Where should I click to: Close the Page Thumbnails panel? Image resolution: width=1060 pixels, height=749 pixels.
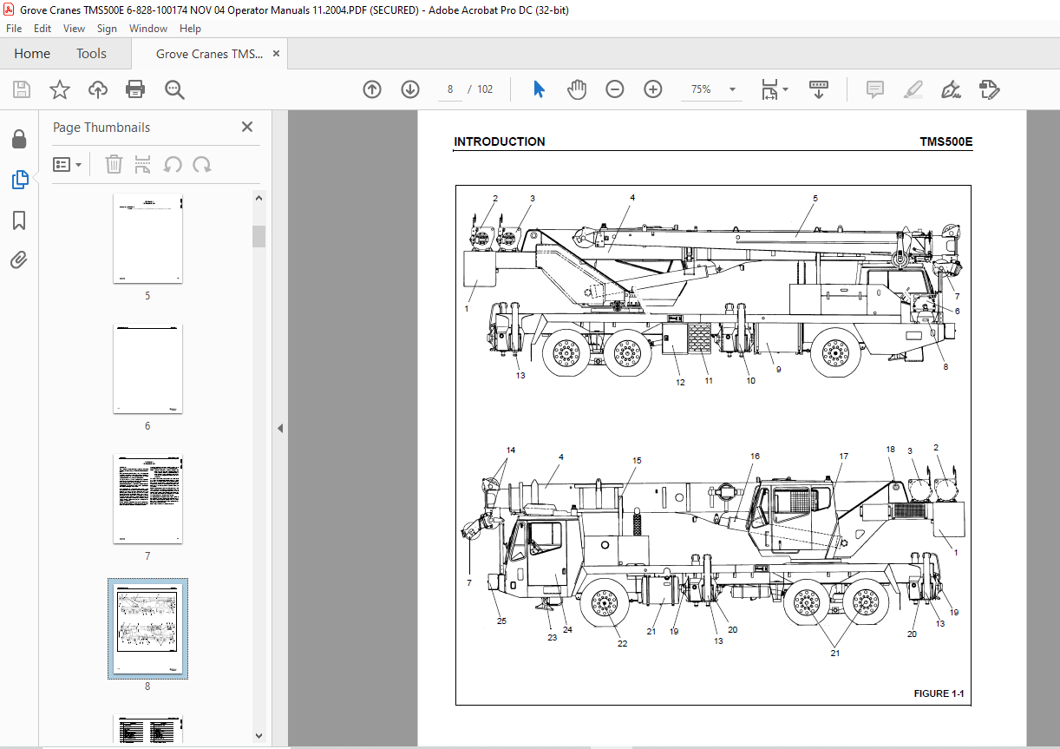247,127
